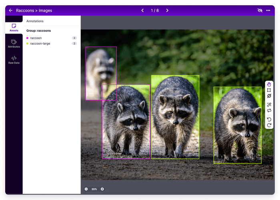The image size is (280, 200).
Task: Go to the previous image
Action: [x=142, y=10]
